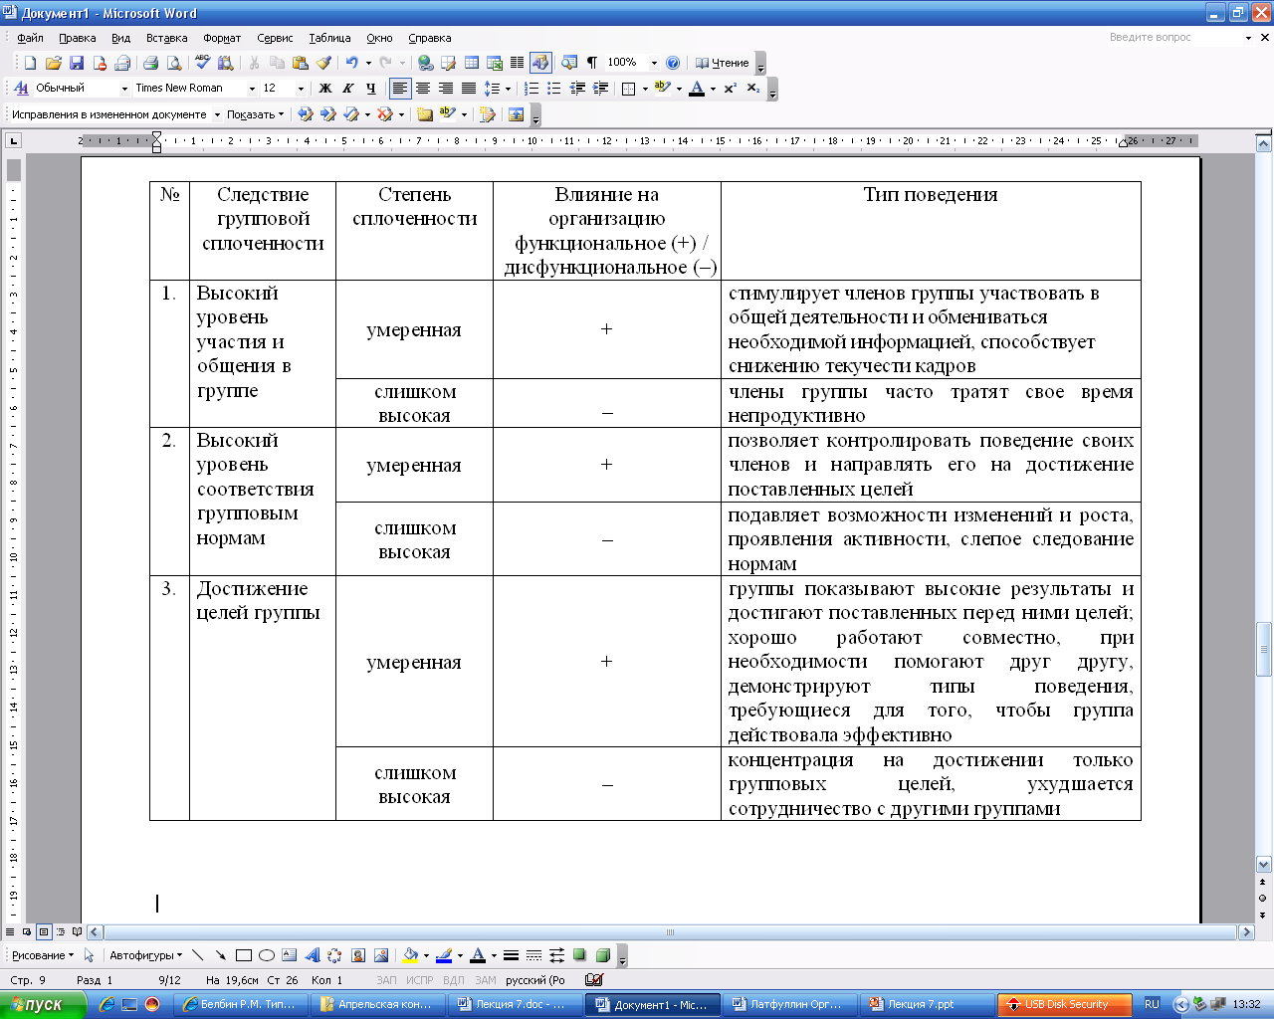1274x1019 pixels.
Task: Toggle the Drawing toolbar button
Action: coord(540,63)
